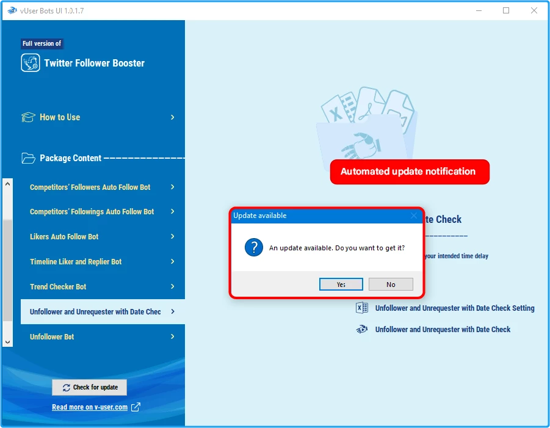Click the Excel icon beside Date Check Setting
550x428 pixels.
tap(361, 308)
